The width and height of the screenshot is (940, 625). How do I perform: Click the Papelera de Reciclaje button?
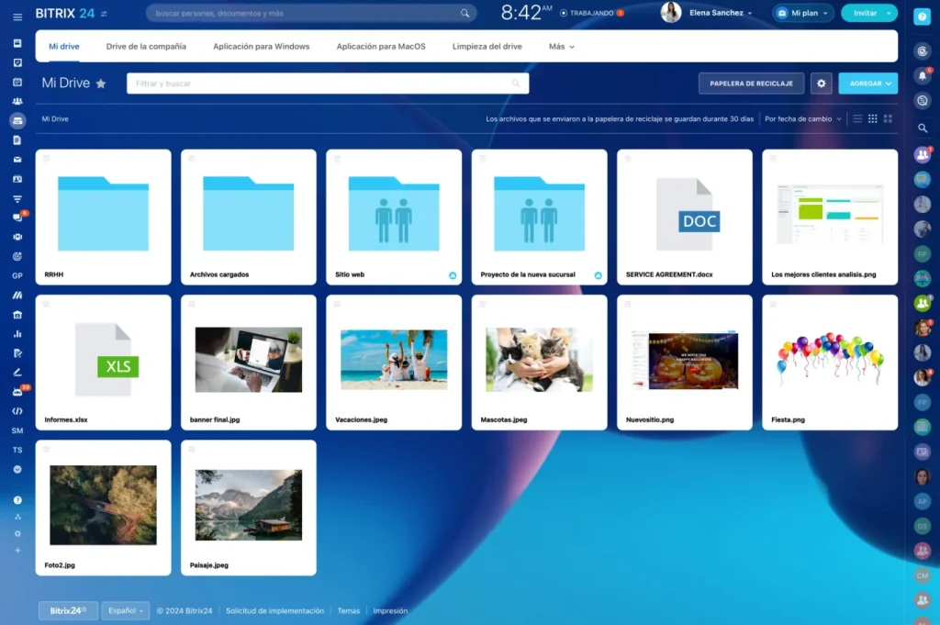[751, 84]
